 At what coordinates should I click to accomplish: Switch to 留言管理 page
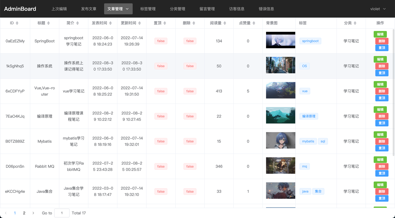tap(207, 9)
